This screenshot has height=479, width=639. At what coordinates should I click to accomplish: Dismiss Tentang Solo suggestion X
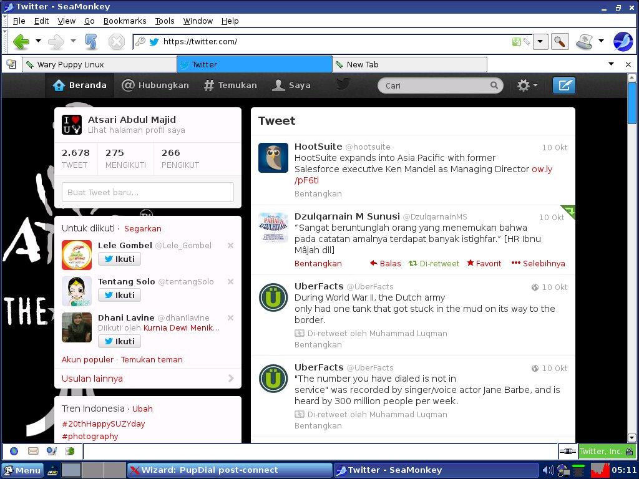coord(230,281)
